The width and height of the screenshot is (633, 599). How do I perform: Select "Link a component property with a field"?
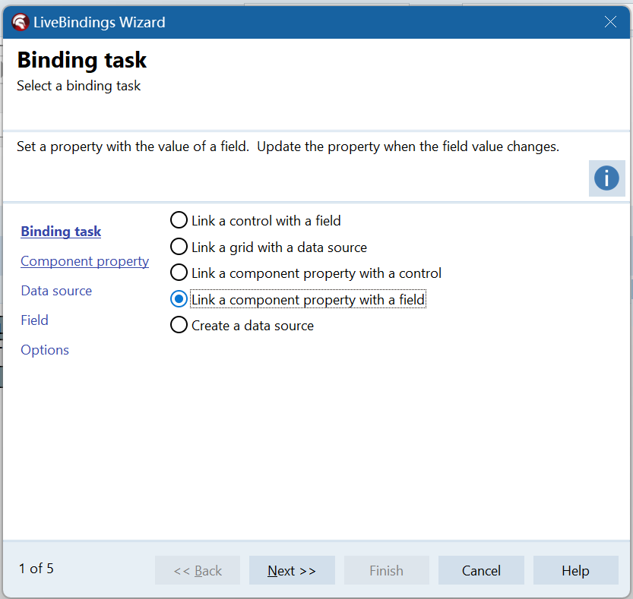tap(179, 299)
